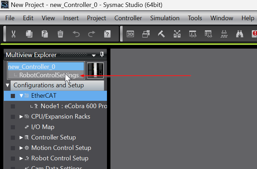Click the Redo arrow icon

tap(92, 34)
